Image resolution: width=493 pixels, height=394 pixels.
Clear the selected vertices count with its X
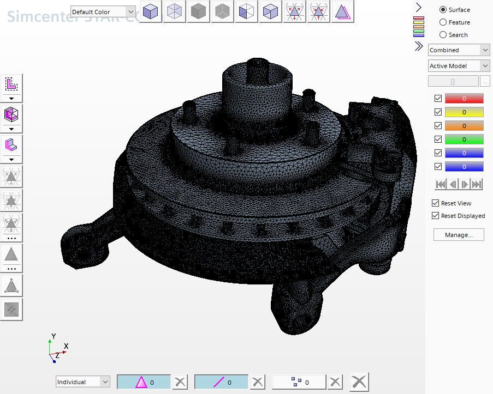pos(335,382)
